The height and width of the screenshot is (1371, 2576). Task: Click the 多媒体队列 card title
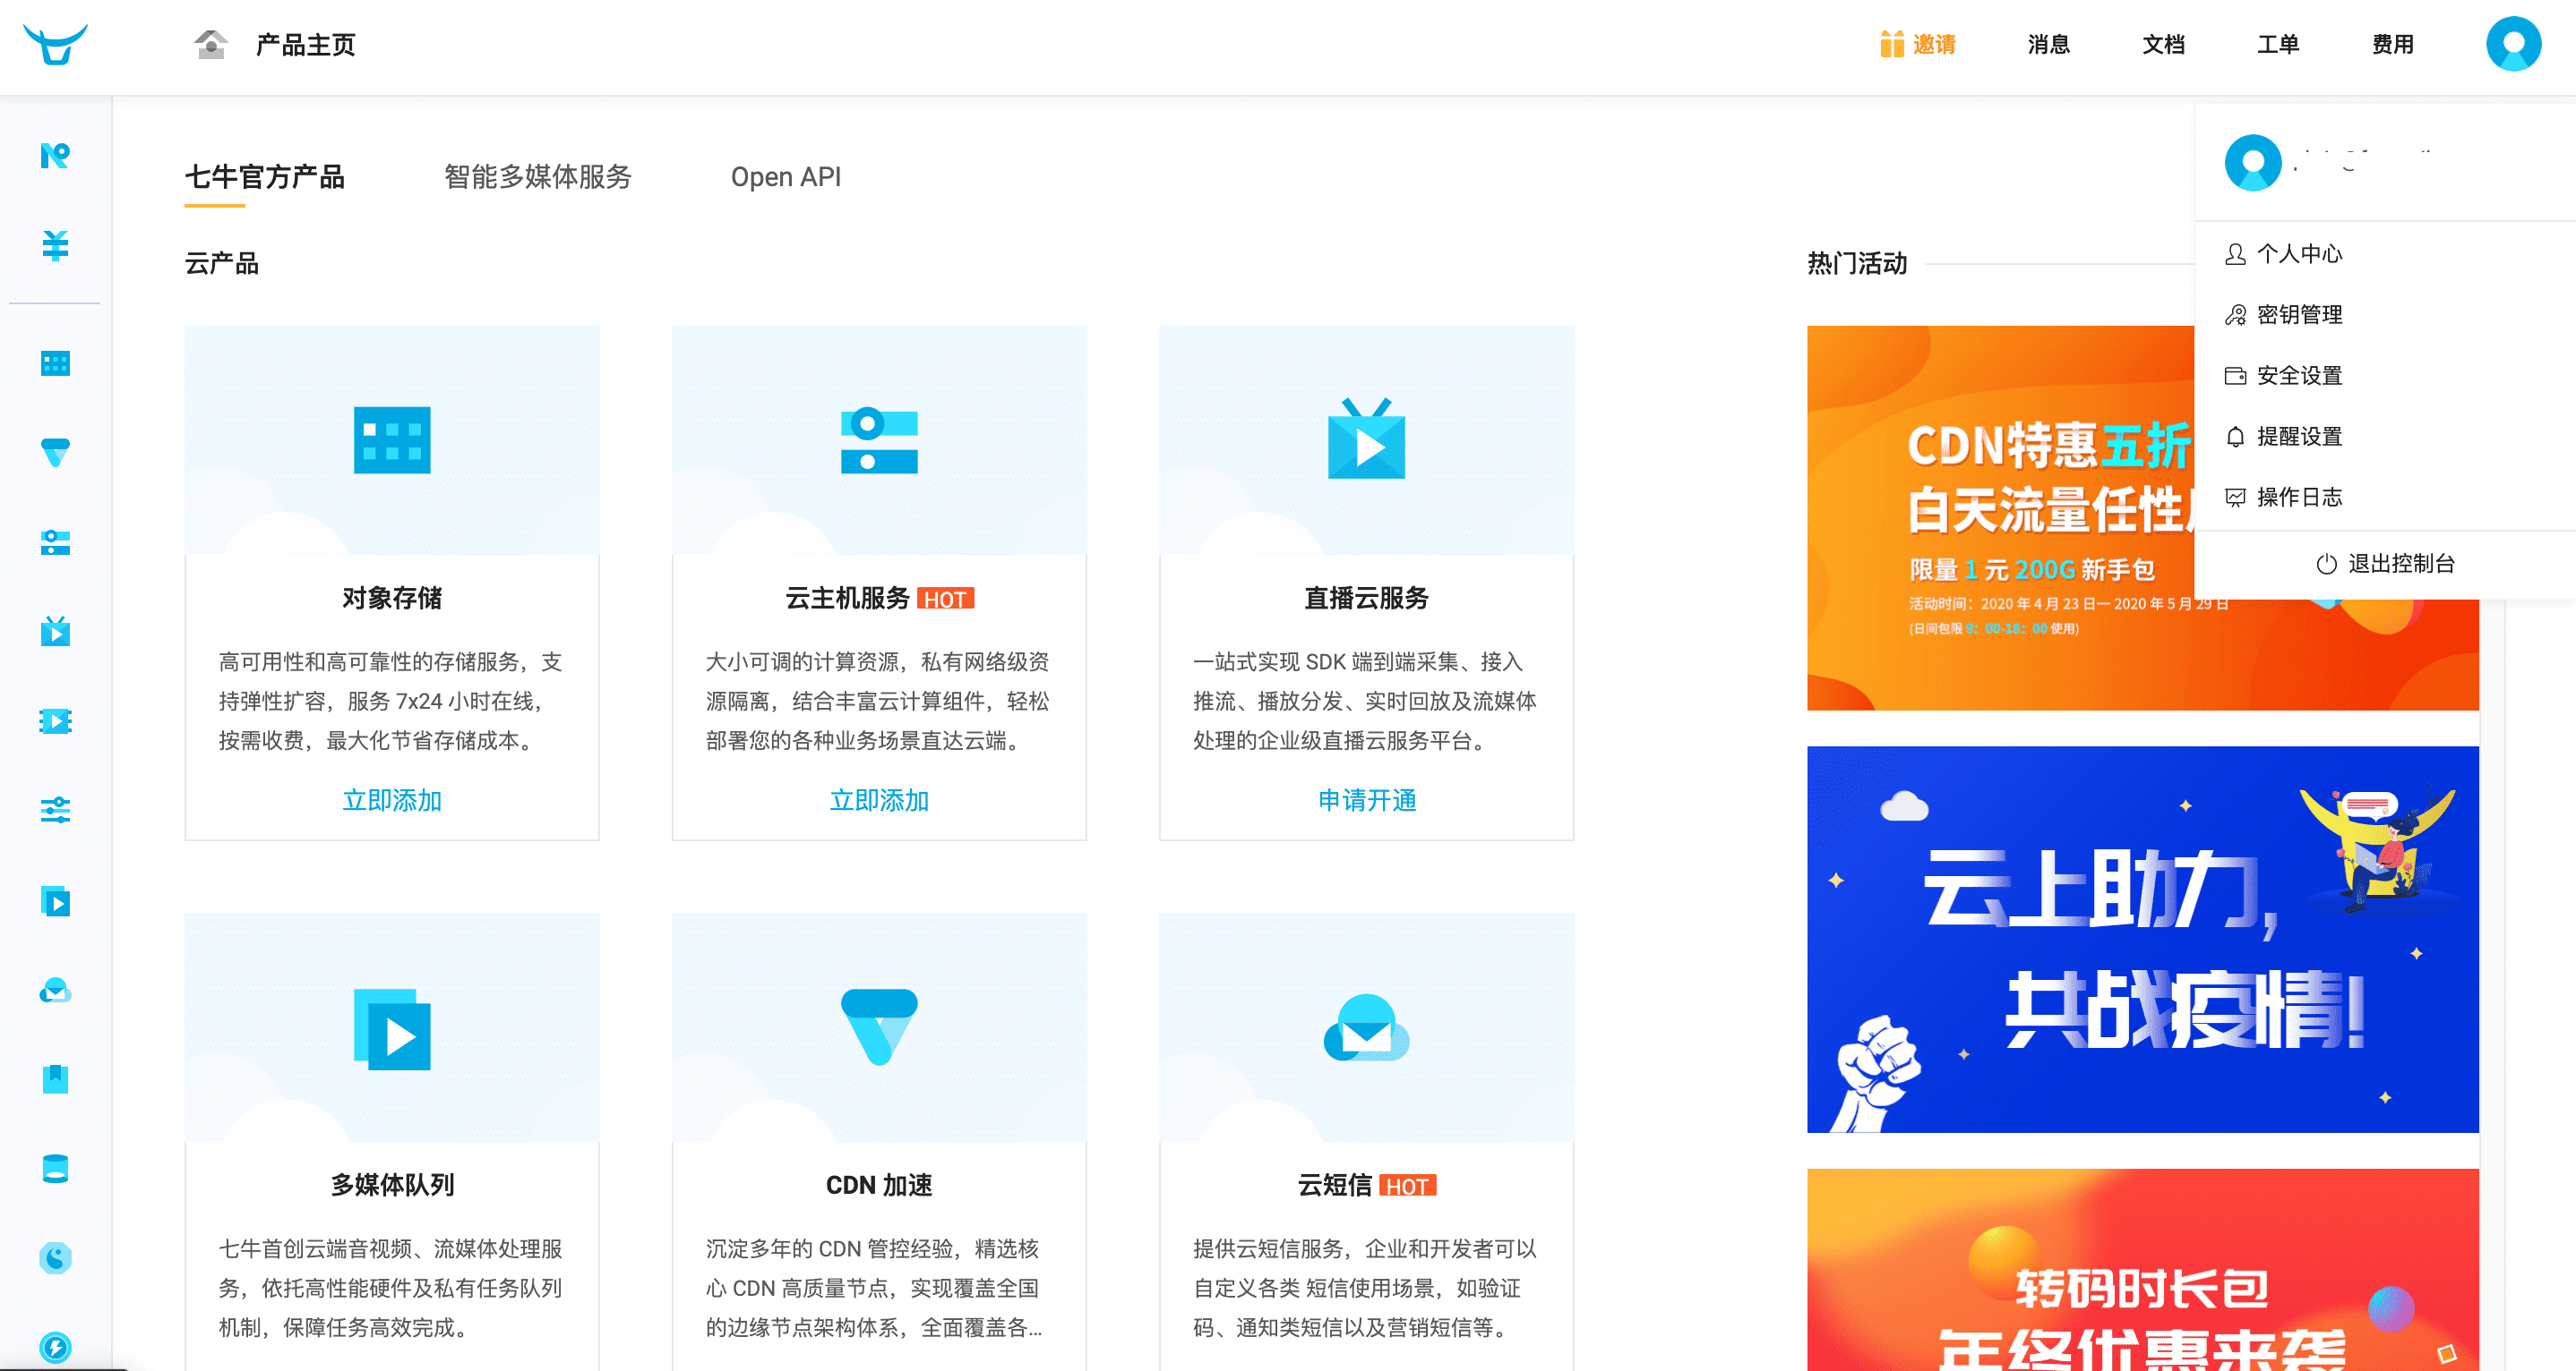pos(392,1185)
